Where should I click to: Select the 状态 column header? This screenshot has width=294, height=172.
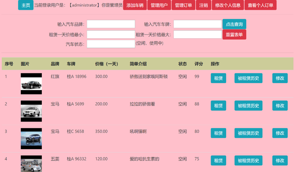point(182,64)
